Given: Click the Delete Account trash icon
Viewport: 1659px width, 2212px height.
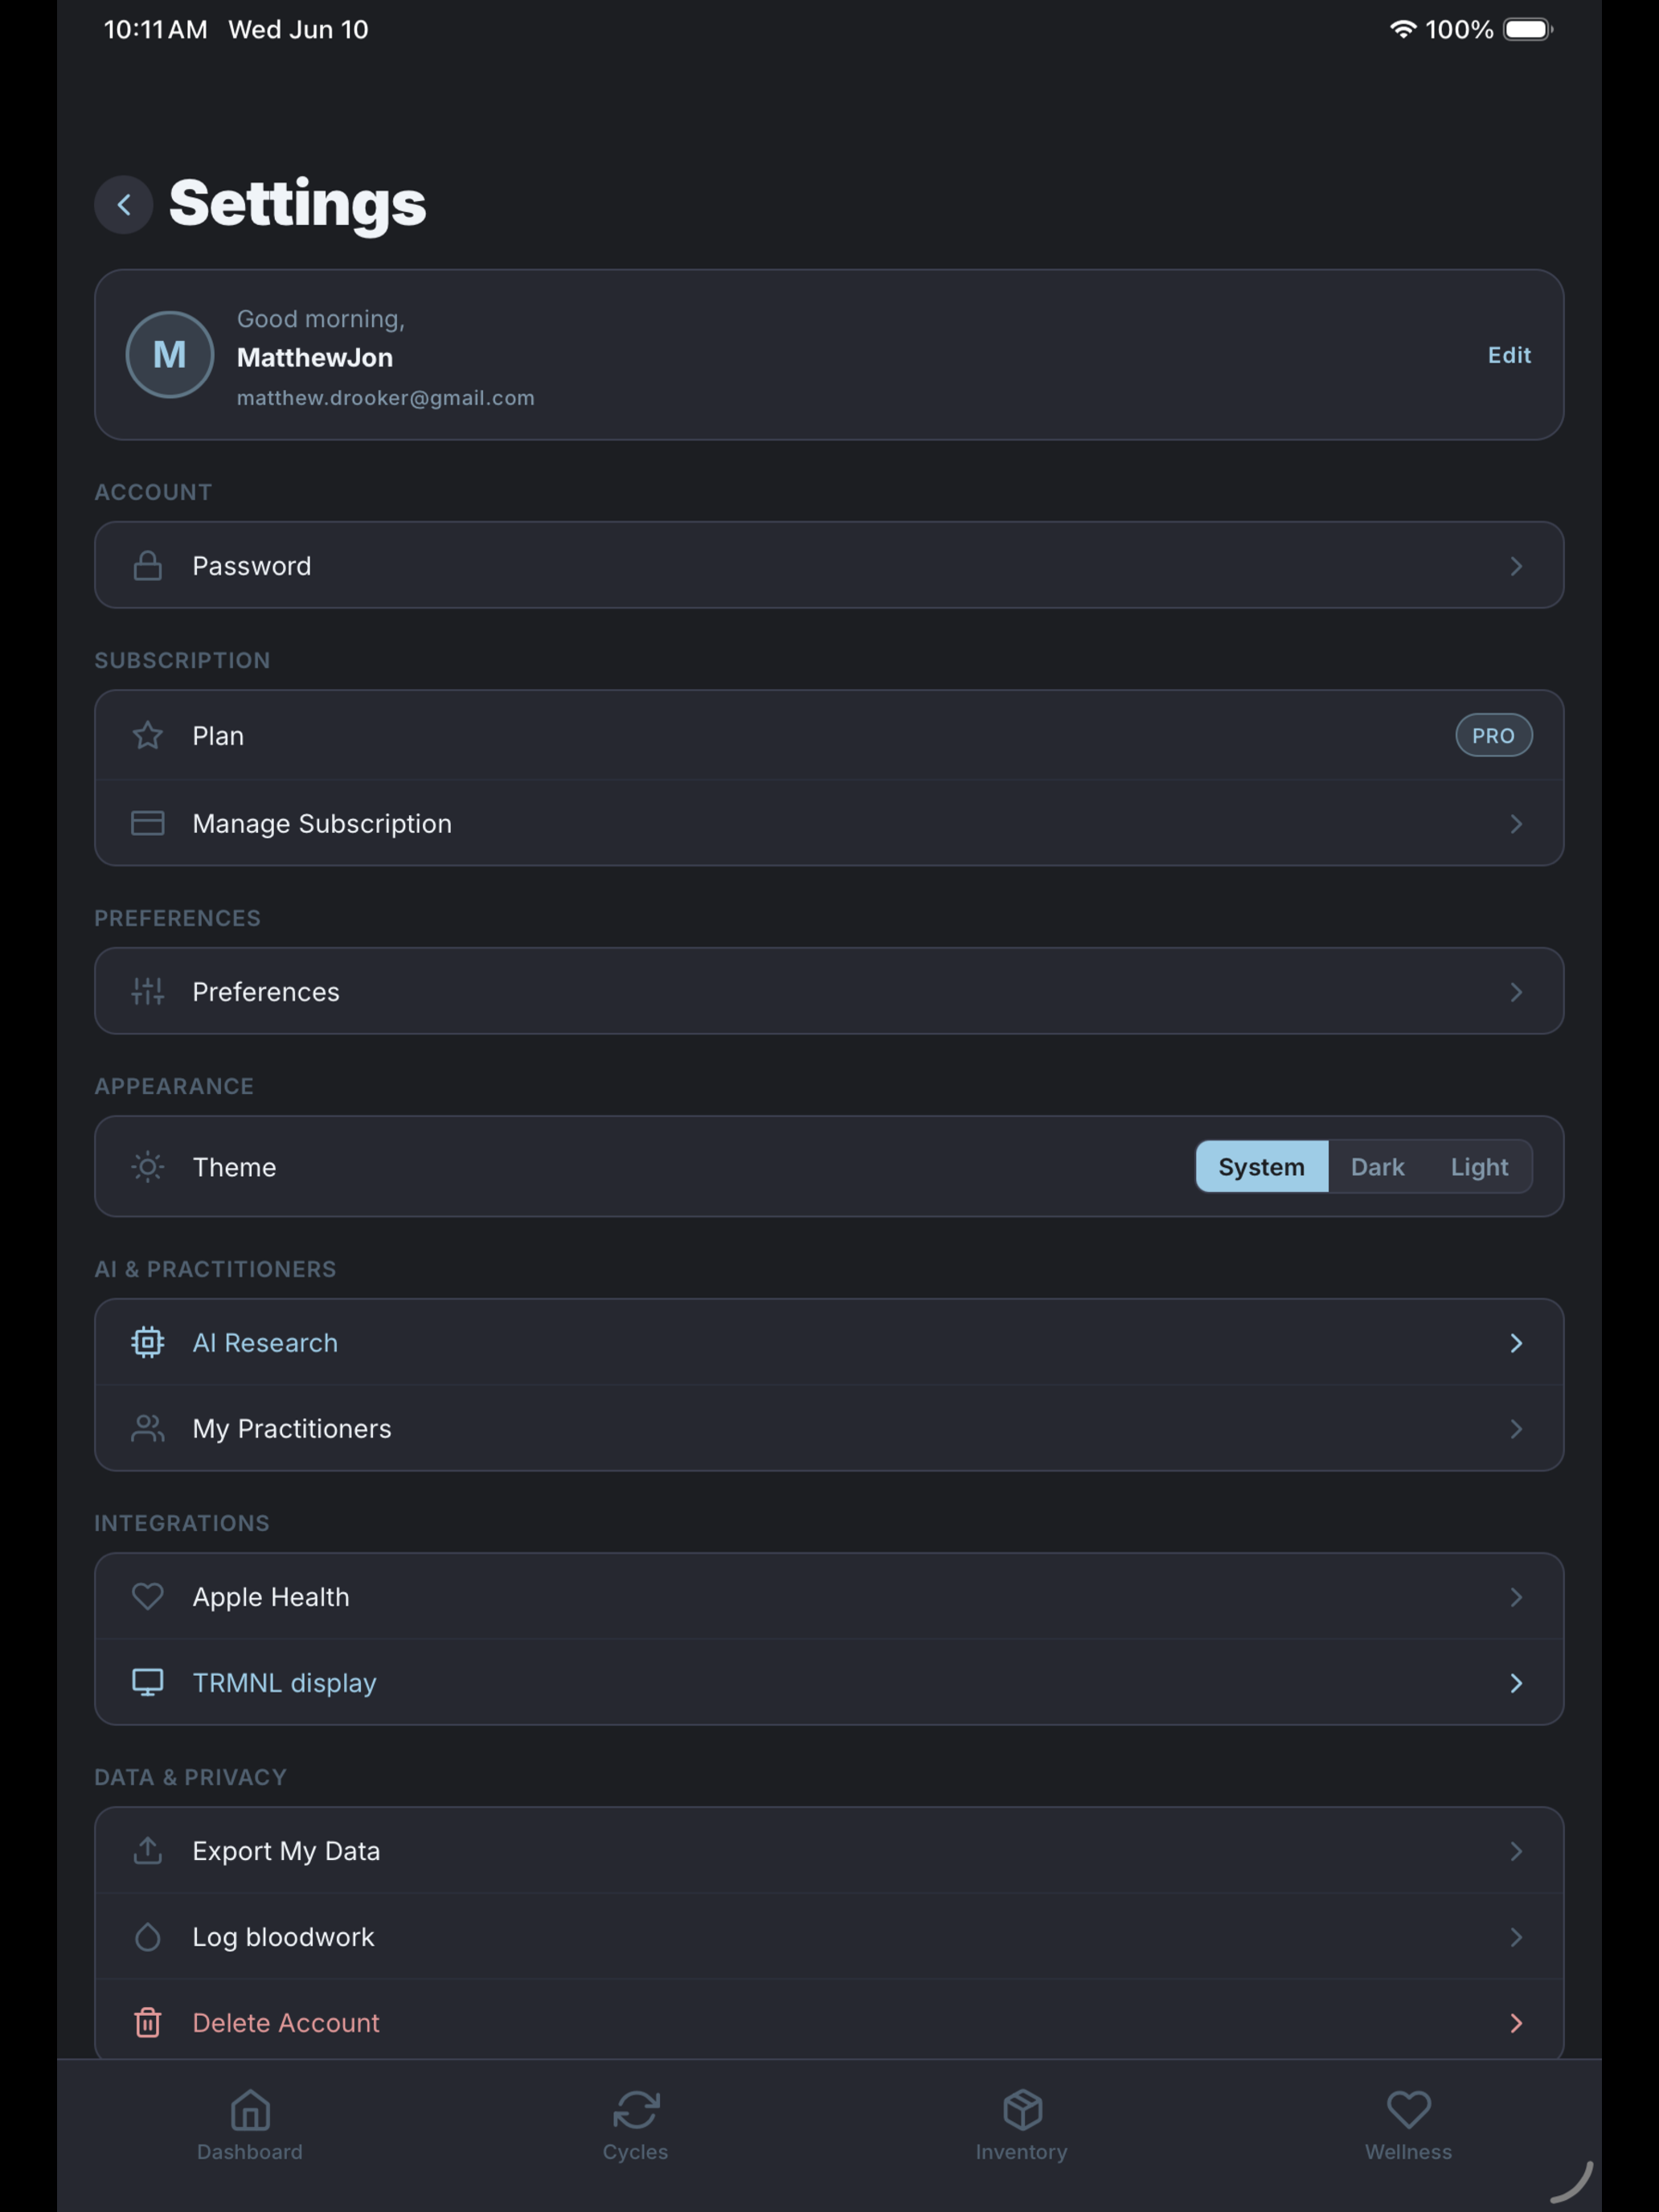Looking at the screenshot, I should point(148,2022).
